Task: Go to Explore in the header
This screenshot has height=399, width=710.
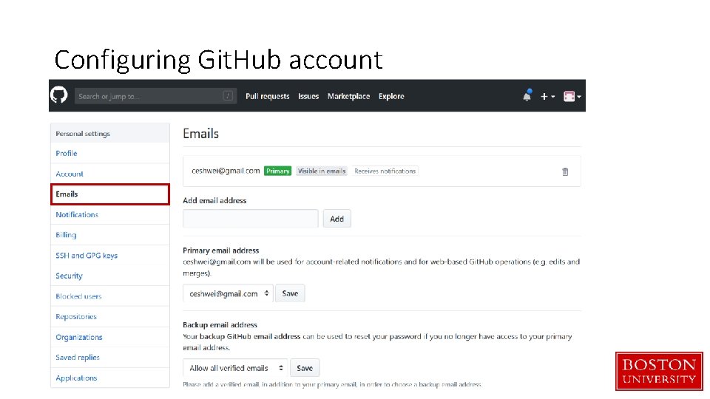Action: coord(391,96)
